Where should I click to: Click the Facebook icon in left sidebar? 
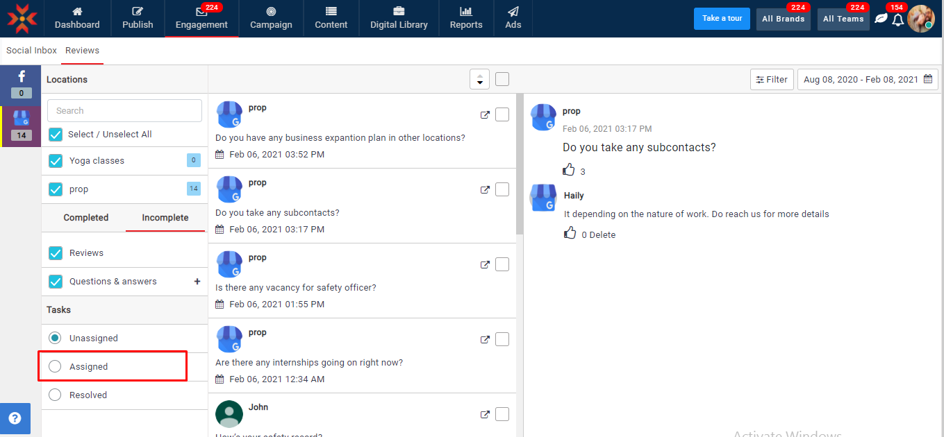21,77
